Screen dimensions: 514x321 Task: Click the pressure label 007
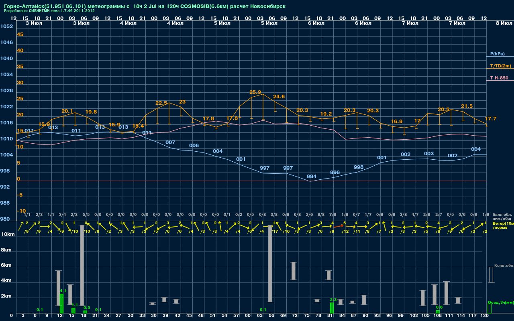pos(170,142)
